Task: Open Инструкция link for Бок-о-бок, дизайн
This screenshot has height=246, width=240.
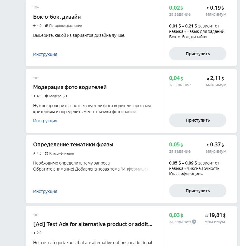Action: pyautogui.click(x=45, y=54)
